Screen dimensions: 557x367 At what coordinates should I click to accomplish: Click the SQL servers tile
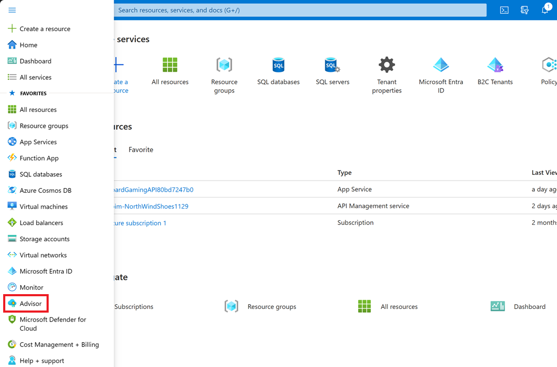click(333, 72)
